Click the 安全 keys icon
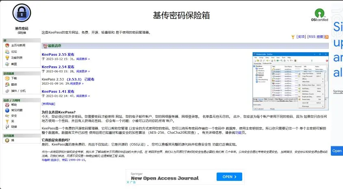This screenshot has height=189, width=343. click(7, 116)
